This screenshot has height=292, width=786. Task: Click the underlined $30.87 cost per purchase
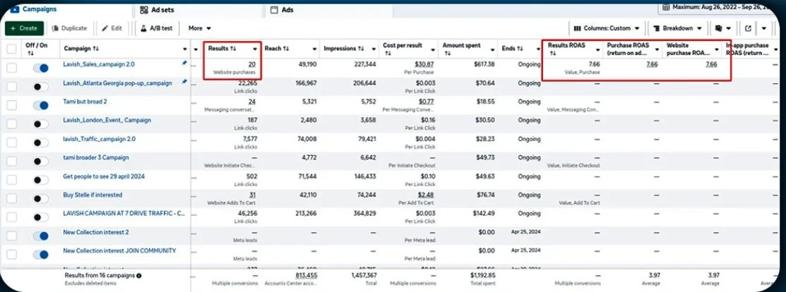(424, 64)
